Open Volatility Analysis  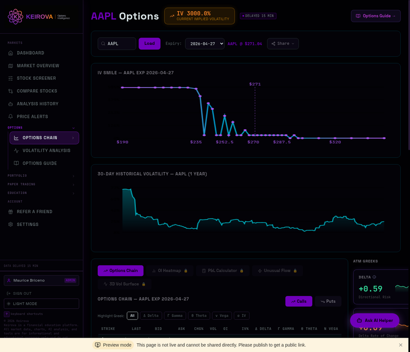point(46,151)
